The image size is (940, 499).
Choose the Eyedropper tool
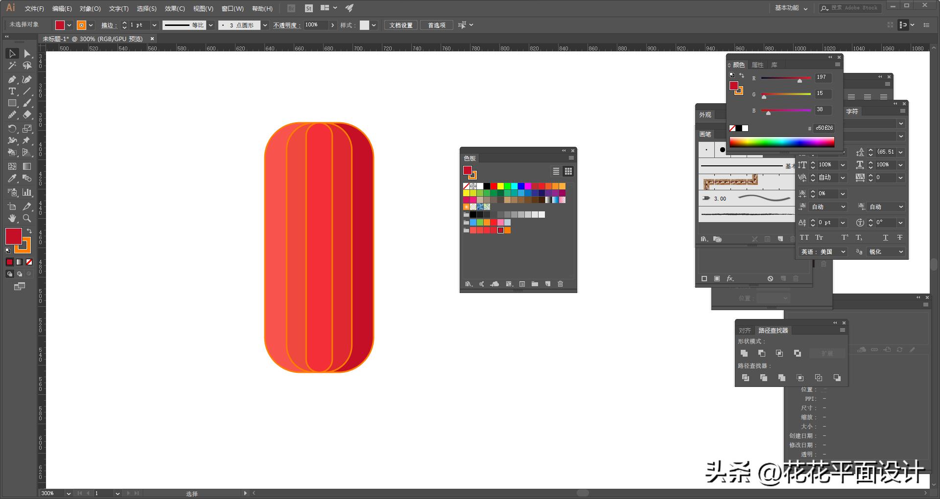pos(12,179)
